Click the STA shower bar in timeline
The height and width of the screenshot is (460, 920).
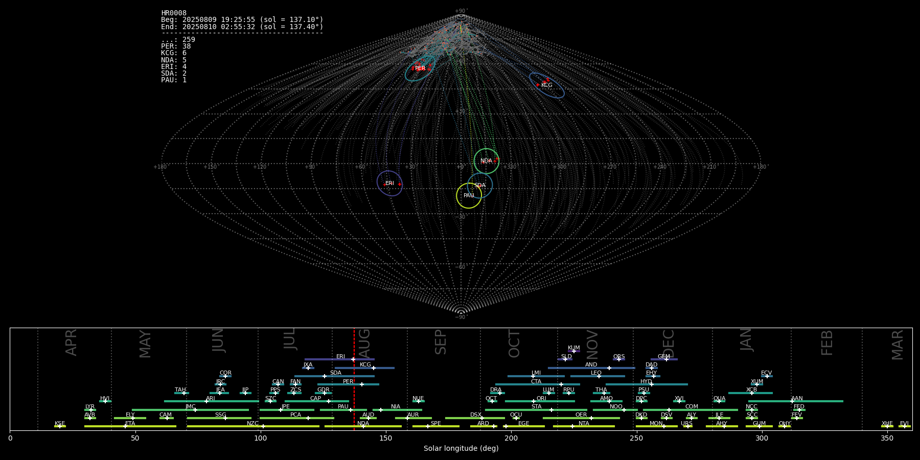click(536, 410)
